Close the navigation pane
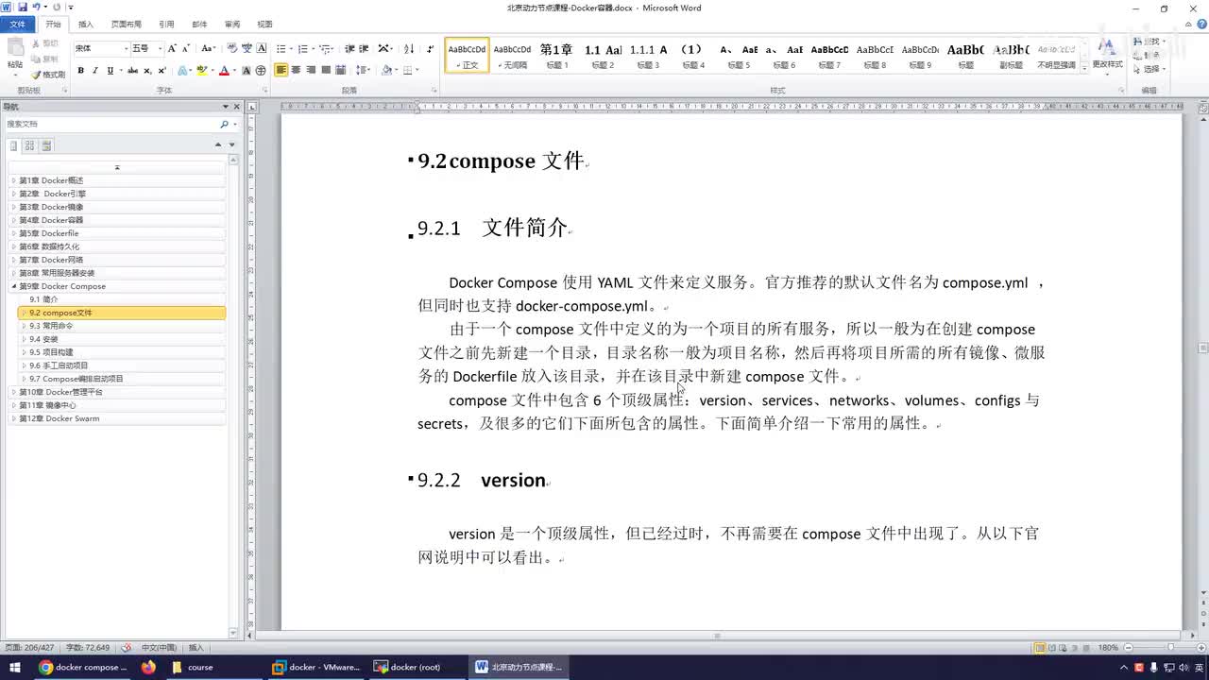This screenshot has height=680, width=1209. (238, 106)
